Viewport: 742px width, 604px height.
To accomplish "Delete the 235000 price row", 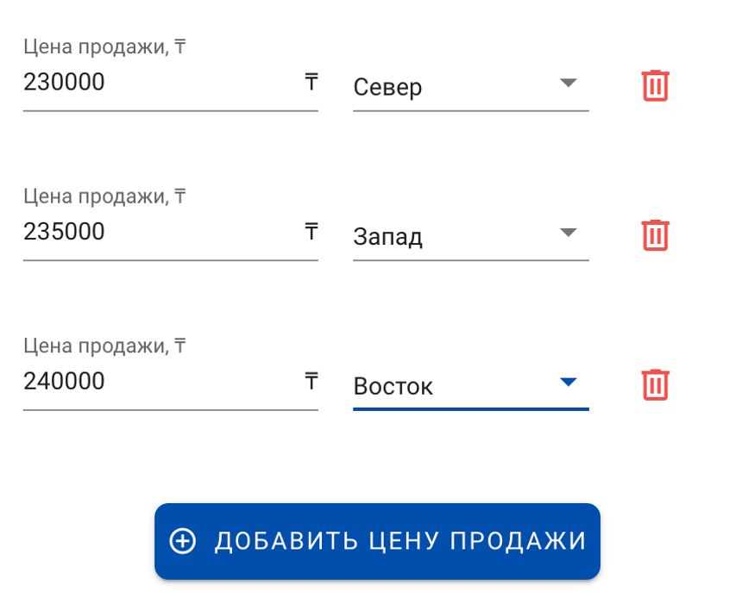I will click(x=656, y=234).
